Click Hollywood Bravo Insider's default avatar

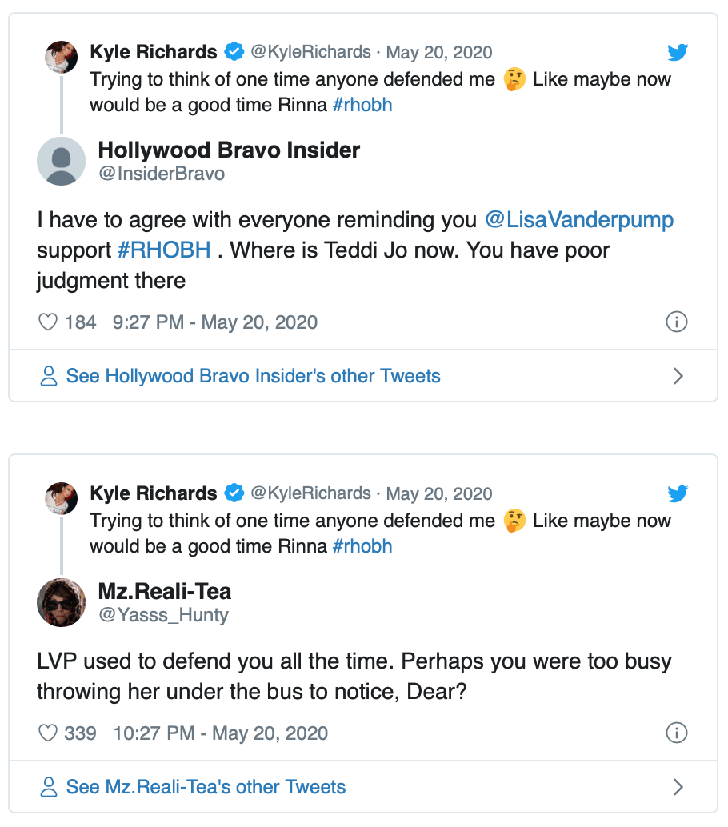(x=61, y=161)
